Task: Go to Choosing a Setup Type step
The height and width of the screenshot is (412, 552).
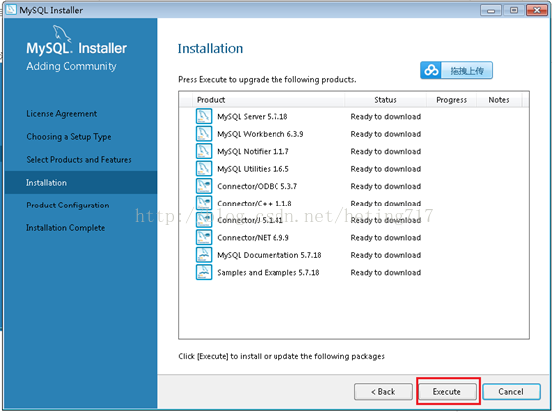Action: [x=69, y=136]
